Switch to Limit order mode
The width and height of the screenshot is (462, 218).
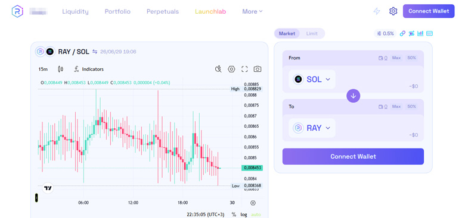[312, 33]
